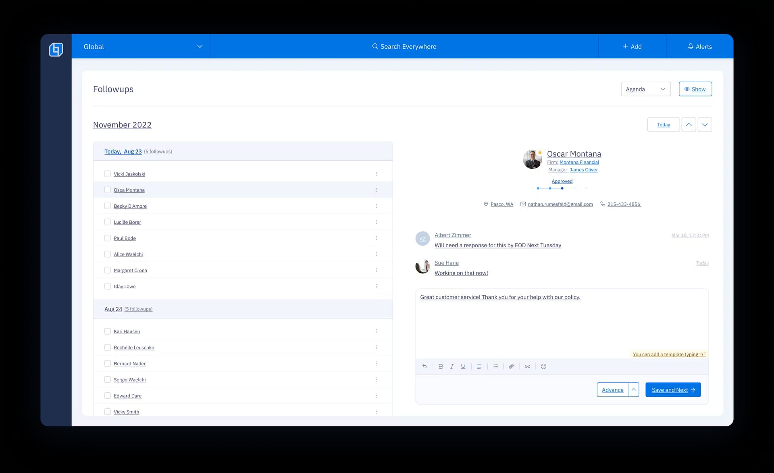This screenshot has width=774, height=473.
Task: Check the Vicki Jaskolski followup checkbox
Action: pos(107,174)
